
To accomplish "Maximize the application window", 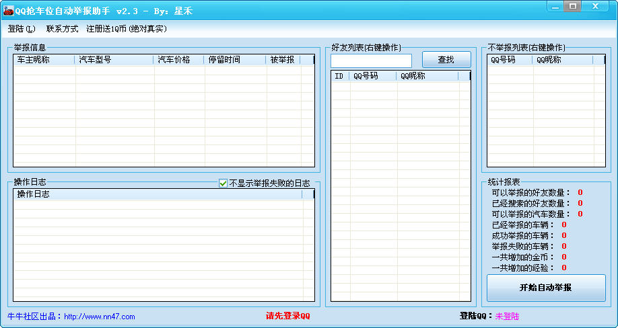I will coord(573,6).
